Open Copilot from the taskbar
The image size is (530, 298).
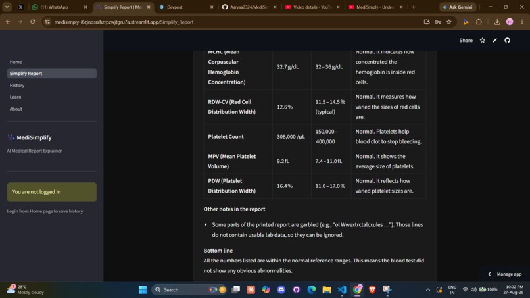pyautogui.click(x=266, y=289)
